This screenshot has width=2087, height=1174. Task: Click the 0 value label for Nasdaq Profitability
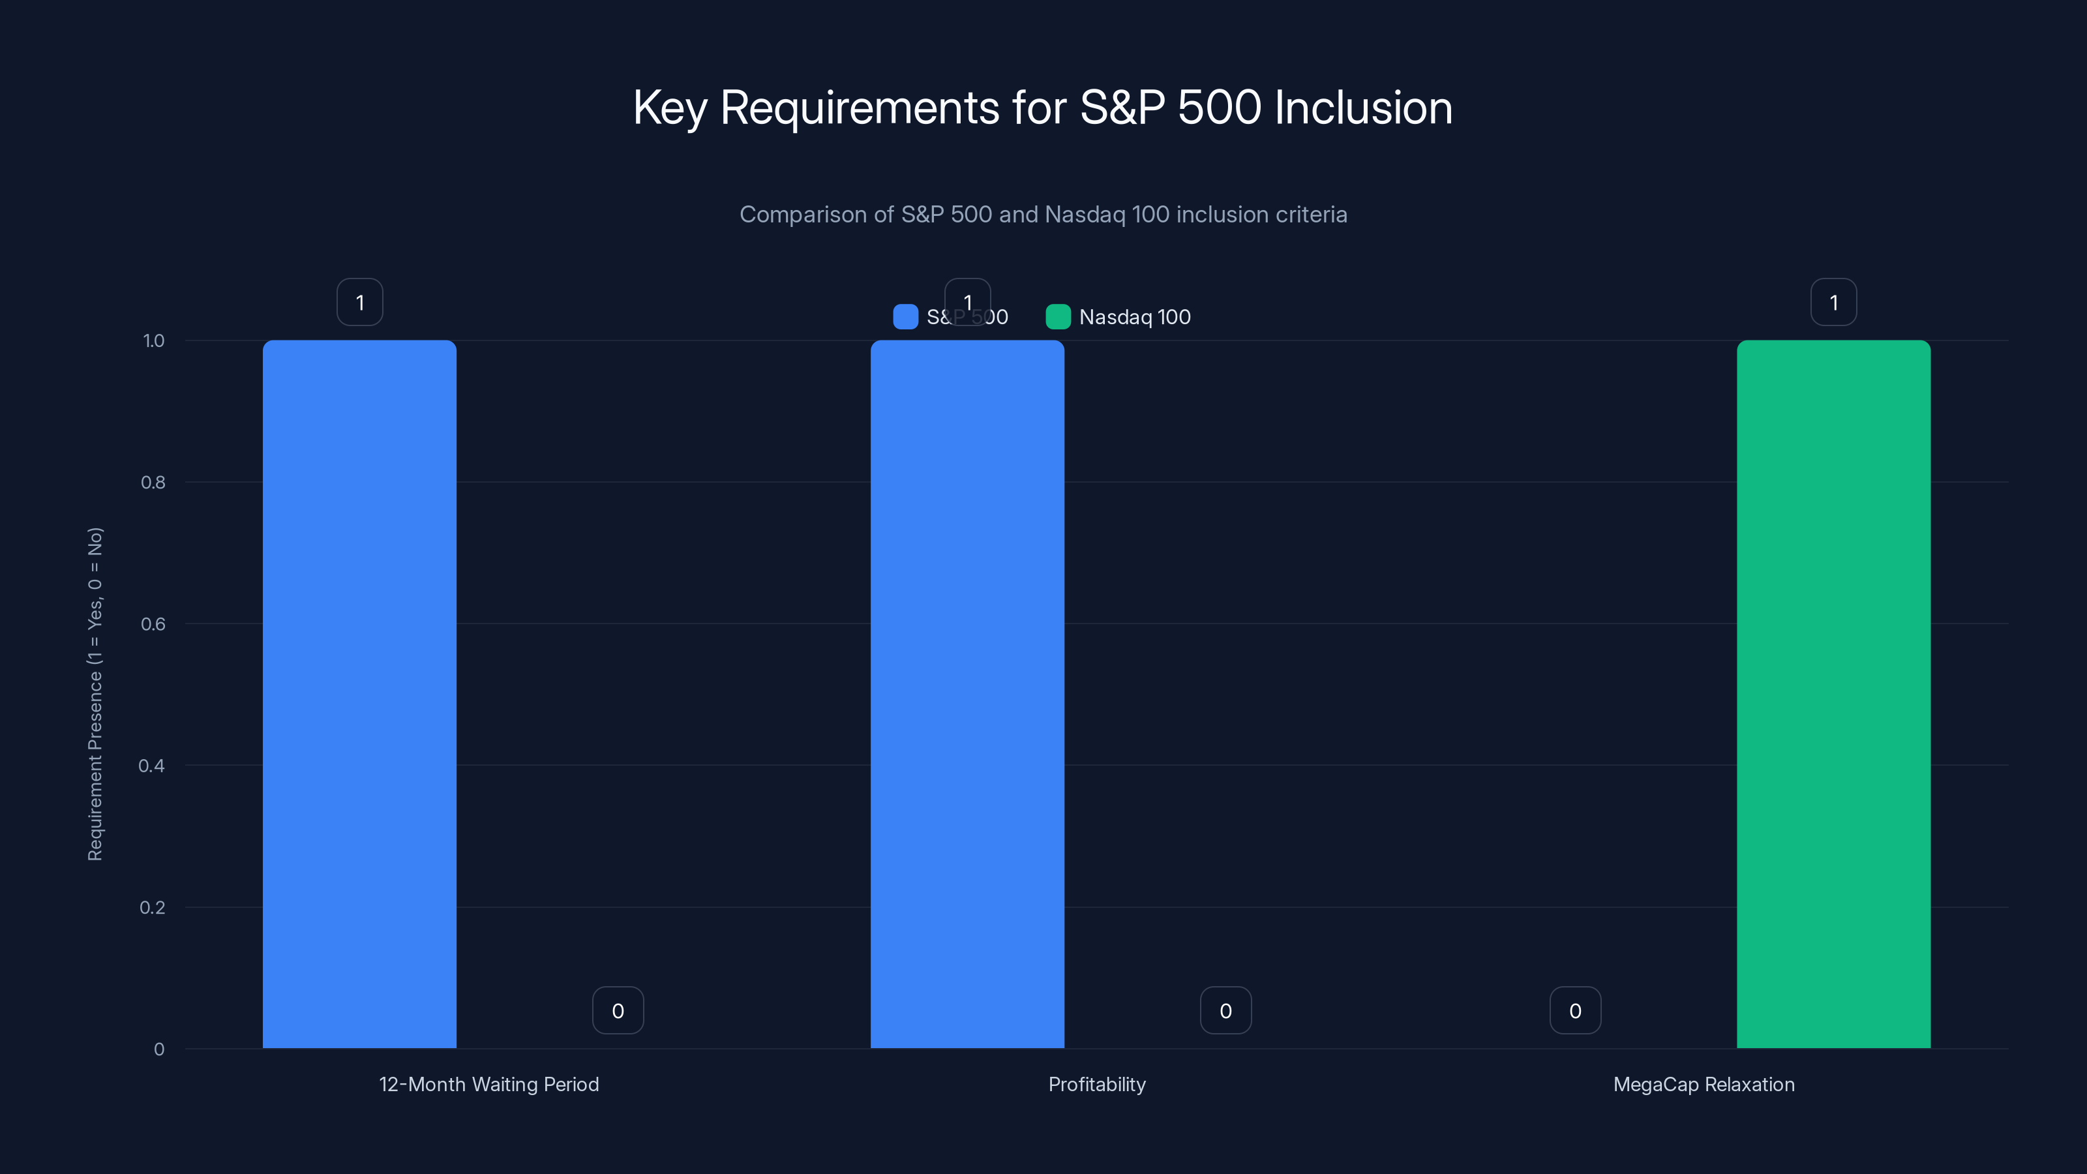click(1226, 1010)
